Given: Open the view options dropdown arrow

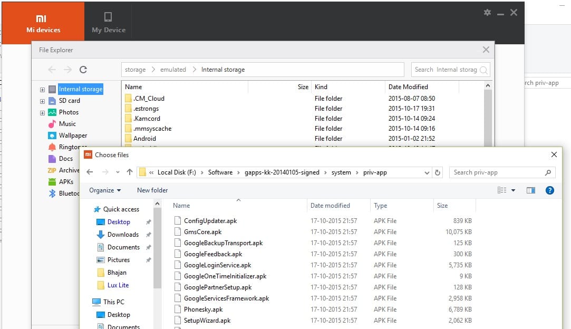Looking at the screenshot, I should [513, 190].
